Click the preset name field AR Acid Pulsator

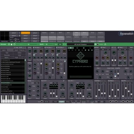(x=80, y=44)
